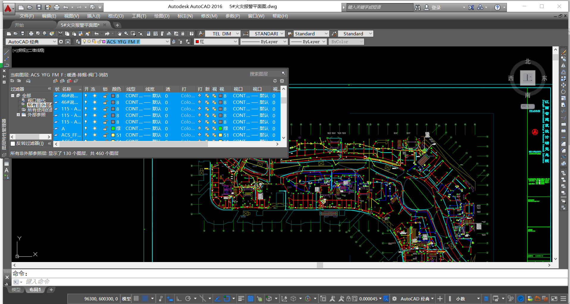Toggle lineweight display in status bar
Screen dimensions: 570x304
click(241, 299)
